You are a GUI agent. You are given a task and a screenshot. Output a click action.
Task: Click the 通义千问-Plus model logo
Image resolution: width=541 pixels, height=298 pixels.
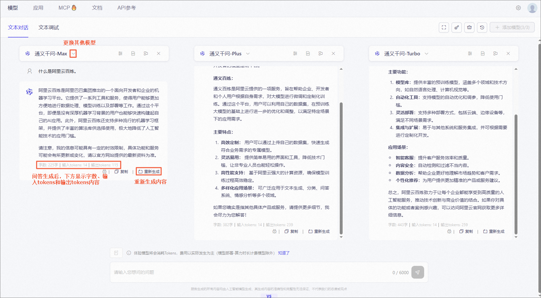click(x=203, y=53)
